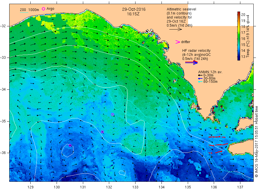Click the 'Argo' legend label
This screenshot has width=260, height=191.
[50, 9]
